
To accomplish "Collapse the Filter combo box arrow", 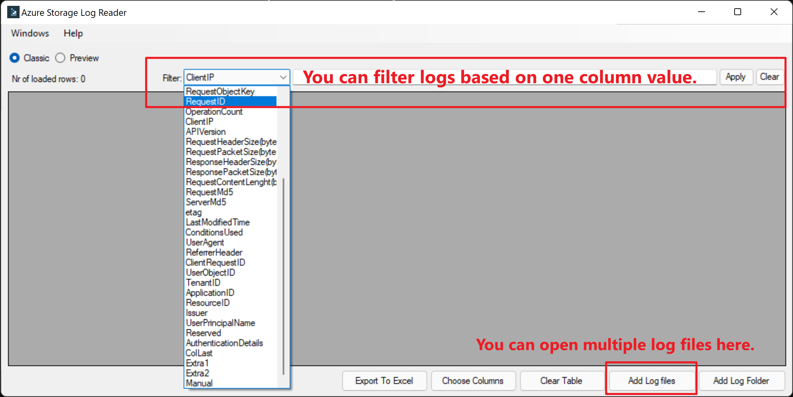I will [283, 77].
